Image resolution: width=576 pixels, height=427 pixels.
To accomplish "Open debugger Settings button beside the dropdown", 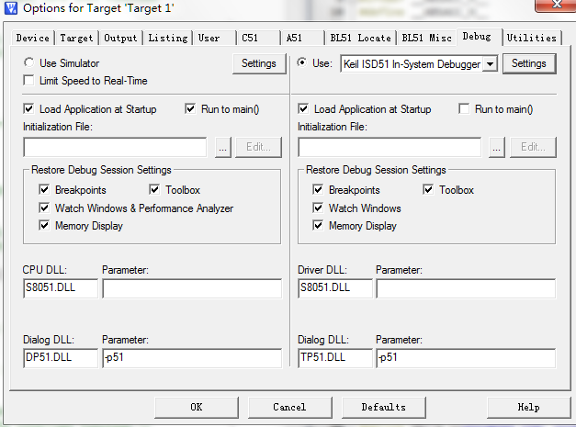I will [528, 63].
